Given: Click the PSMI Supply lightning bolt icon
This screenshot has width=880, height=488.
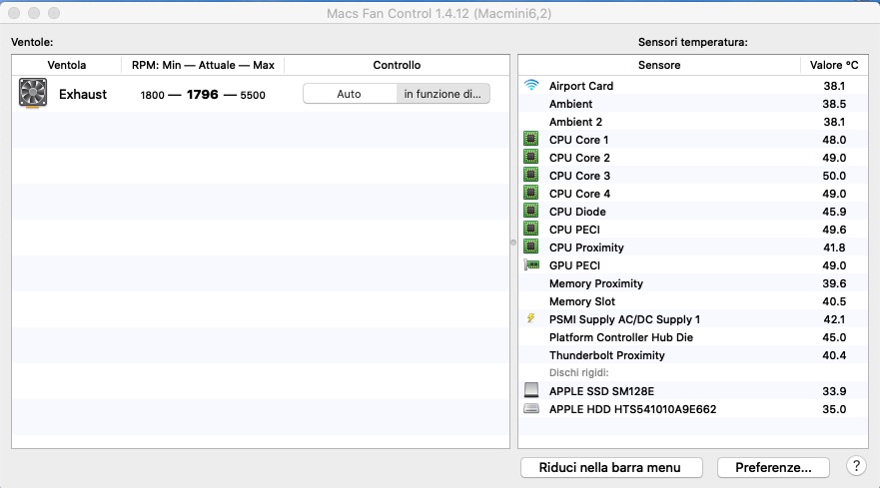Looking at the screenshot, I should [x=531, y=318].
